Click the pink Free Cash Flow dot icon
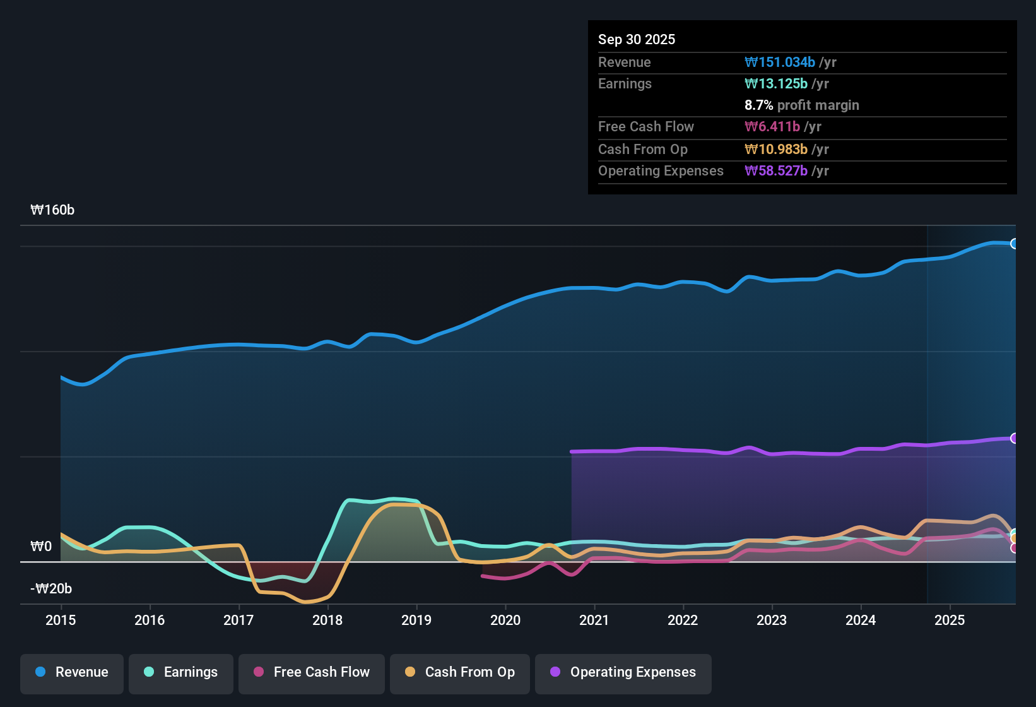The height and width of the screenshot is (707, 1036). pos(259,672)
